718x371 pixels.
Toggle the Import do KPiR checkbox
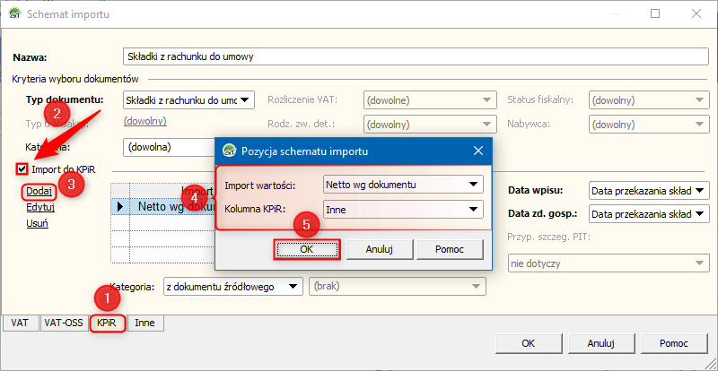(x=22, y=168)
